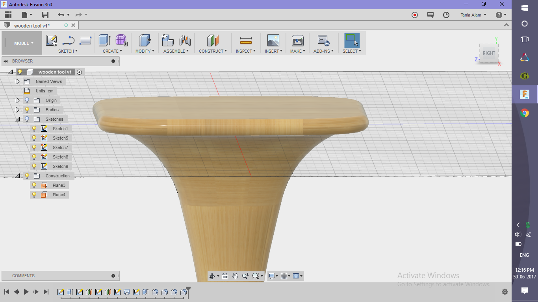
Task: Collapse the wooden tool v1 root node
Action: point(11,72)
